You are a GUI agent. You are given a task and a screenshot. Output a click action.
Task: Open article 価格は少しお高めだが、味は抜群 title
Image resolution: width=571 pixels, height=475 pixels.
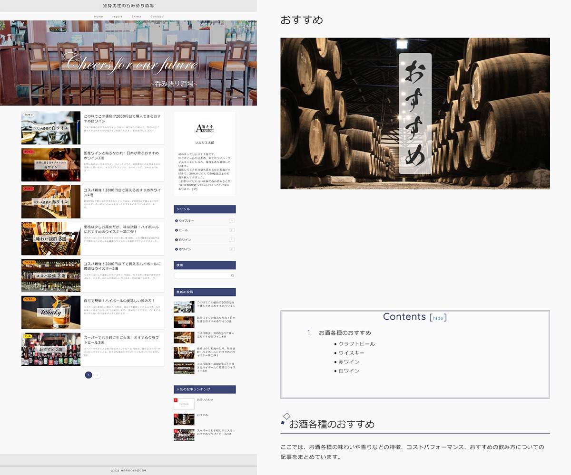[x=122, y=229]
